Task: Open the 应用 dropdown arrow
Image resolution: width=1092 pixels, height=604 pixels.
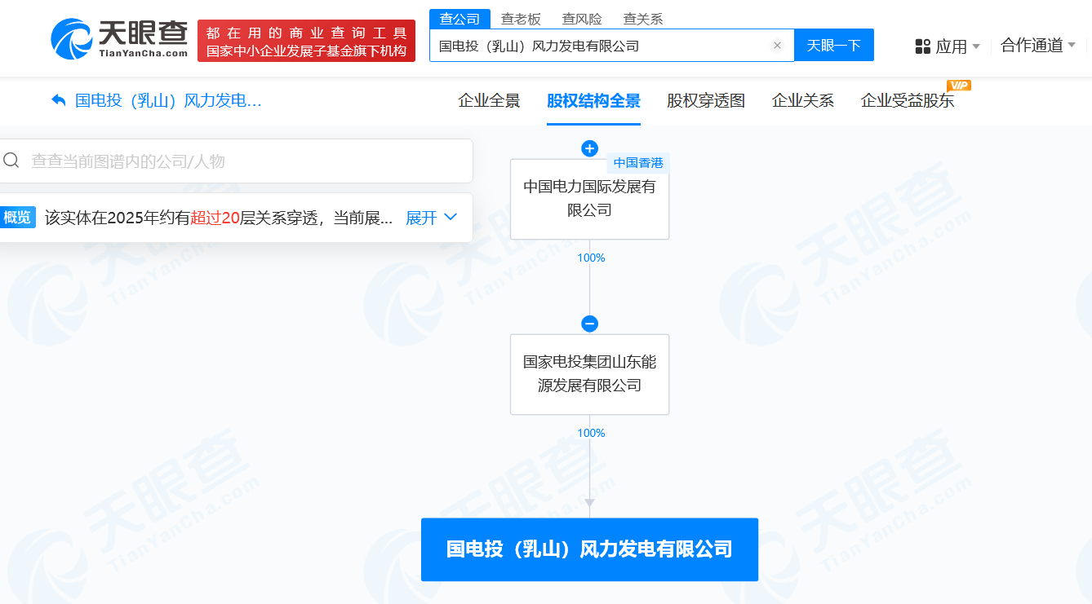Action: pos(976,46)
